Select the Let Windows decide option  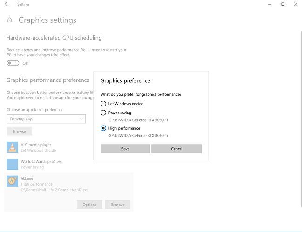coord(104,104)
